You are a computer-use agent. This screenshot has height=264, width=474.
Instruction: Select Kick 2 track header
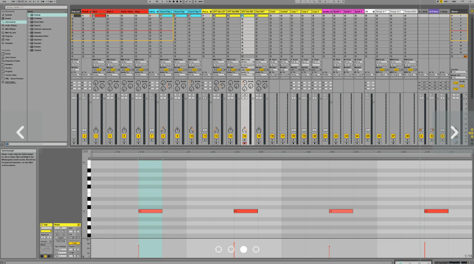pyautogui.click(x=113, y=11)
